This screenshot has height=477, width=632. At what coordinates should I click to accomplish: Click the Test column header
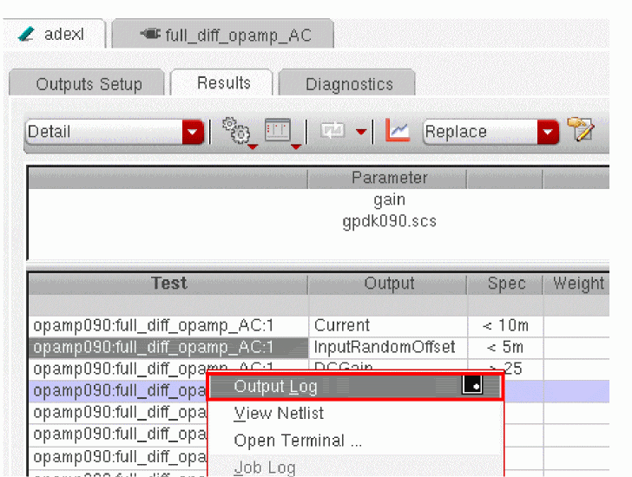pyautogui.click(x=169, y=284)
